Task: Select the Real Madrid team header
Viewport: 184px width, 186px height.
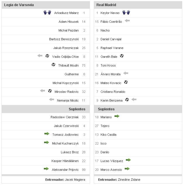Action: pyautogui.click(x=106, y=5)
